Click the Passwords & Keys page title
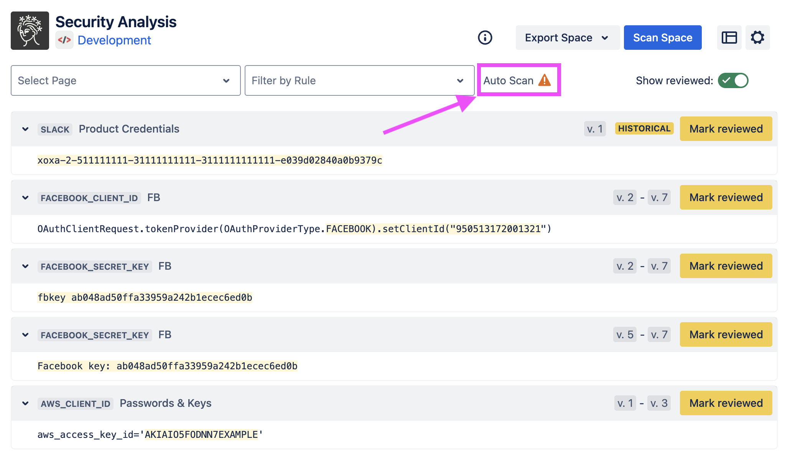The image size is (790, 462). click(x=165, y=403)
